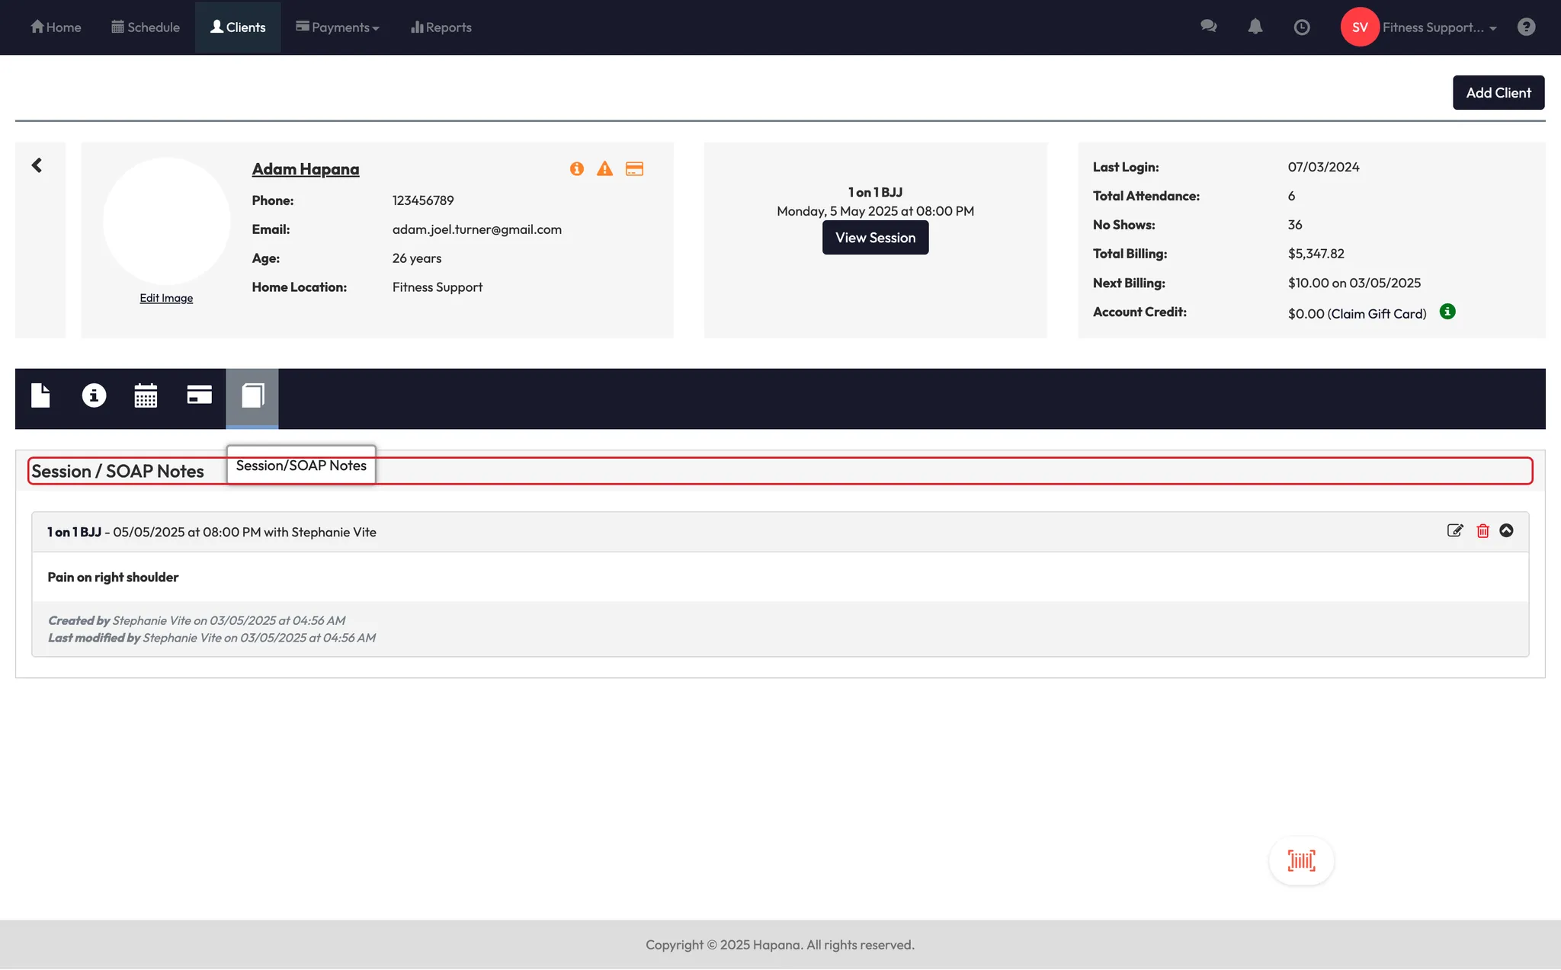Viewport: 1561px width, 970px height.
Task: Click the View Session button
Action: (x=875, y=238)
